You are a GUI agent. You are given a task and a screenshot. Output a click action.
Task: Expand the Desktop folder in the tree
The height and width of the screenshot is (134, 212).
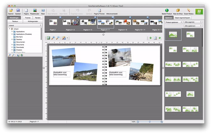(x=12, y=39)
